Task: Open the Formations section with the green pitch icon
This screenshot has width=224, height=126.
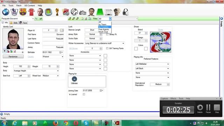Action: [x=100, y=12]
